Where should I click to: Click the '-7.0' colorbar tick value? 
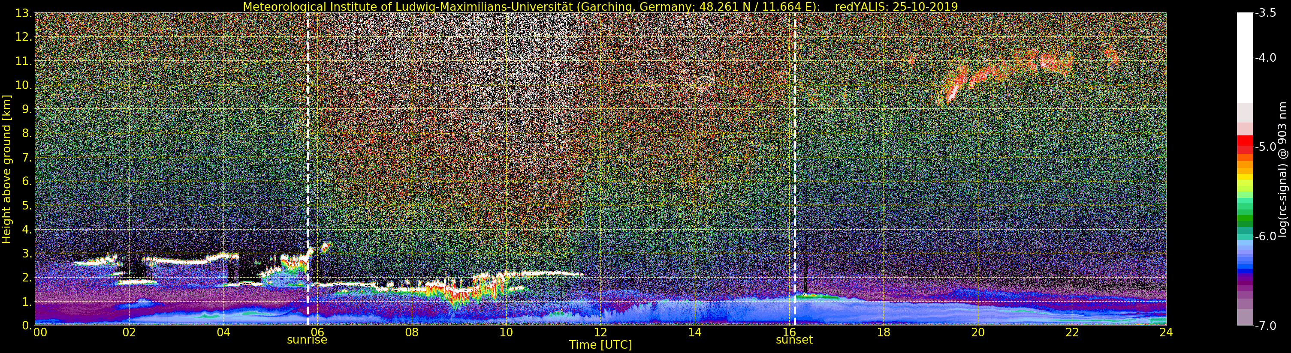pyautogui.click(x=1265, y=326)
